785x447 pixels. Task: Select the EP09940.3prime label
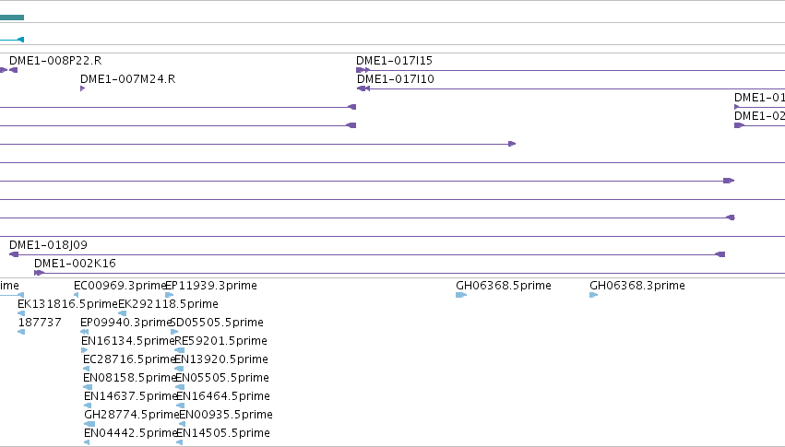(x=126, y=323)
